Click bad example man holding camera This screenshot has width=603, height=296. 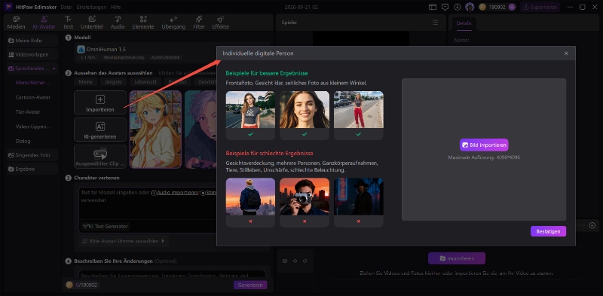pos(305,196)
